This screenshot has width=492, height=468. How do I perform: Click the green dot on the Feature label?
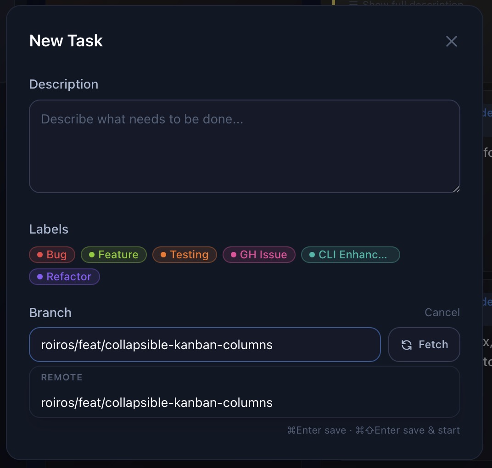[91, 254]
